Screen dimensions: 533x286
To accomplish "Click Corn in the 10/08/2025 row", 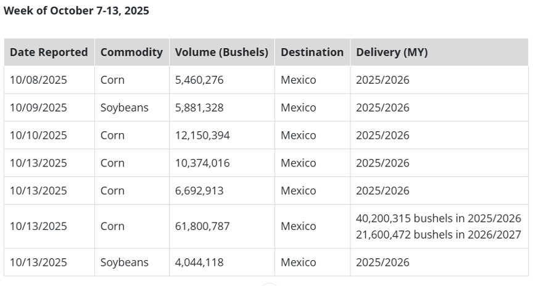I will pyautogui.click(x=112, y=80).
